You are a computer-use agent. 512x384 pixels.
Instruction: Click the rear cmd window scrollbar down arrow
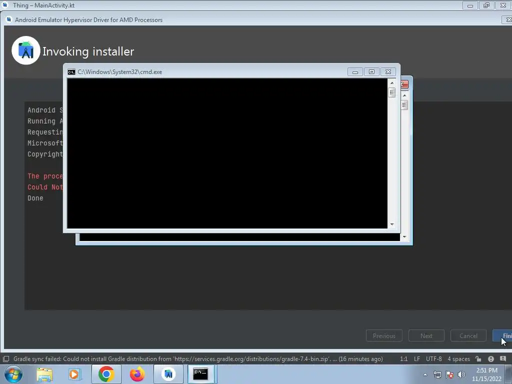pos(404,237)
